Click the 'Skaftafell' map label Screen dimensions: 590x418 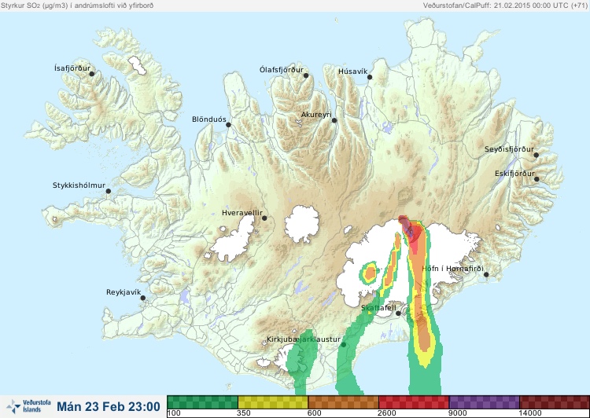coord(378,308)
